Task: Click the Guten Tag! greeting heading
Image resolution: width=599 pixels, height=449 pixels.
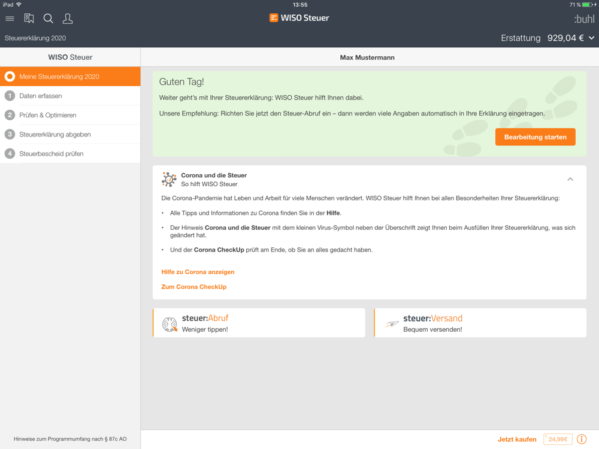Action: pos(181,81)
